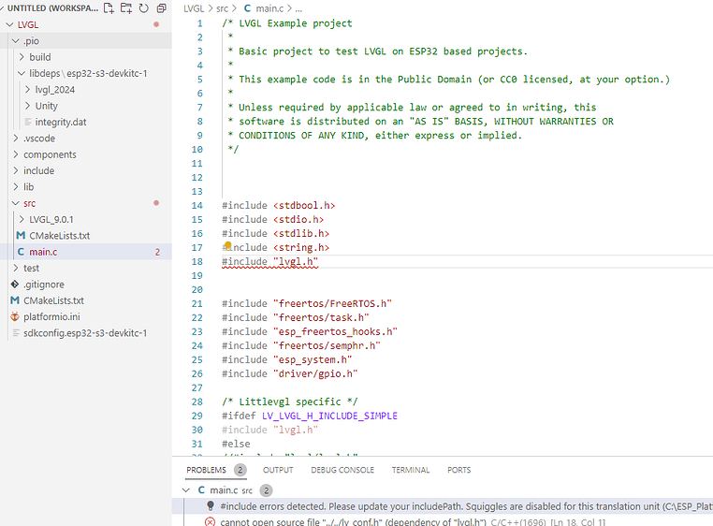Viewport: 713px width, 526px height.
Task: Switch to the PROBLEMS tab
Action: (206, 470)
